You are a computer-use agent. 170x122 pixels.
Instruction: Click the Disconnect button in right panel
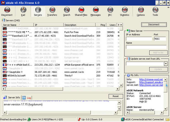(x=154, y=25)
